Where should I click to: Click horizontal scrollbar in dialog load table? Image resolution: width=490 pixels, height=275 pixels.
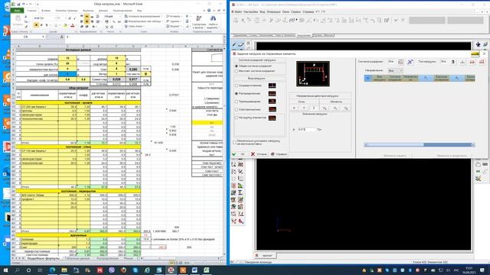(x=420, y=144)
